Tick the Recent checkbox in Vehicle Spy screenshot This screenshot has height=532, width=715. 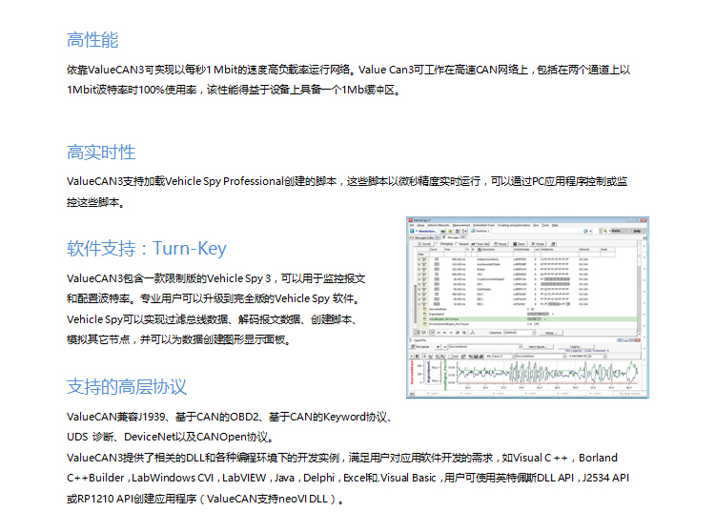pos(457,244)
